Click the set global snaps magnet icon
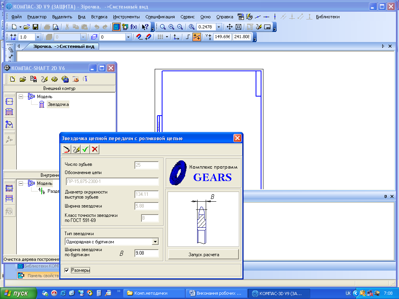Image resolution: width=399 pixels, height=299 pixels. coord(139,37)
